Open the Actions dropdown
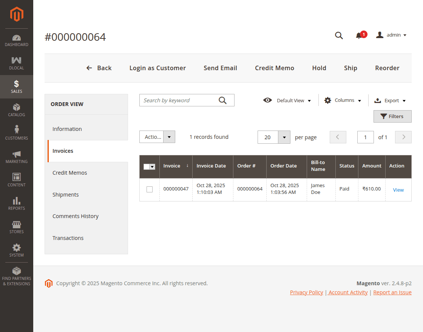Image resolution: width=423 pixels, height=332 pixels. pos(157,137)
